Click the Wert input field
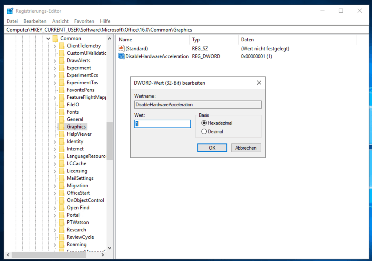Screen dimensions: 372x261 pyautogui.click(x=162, y=124)
